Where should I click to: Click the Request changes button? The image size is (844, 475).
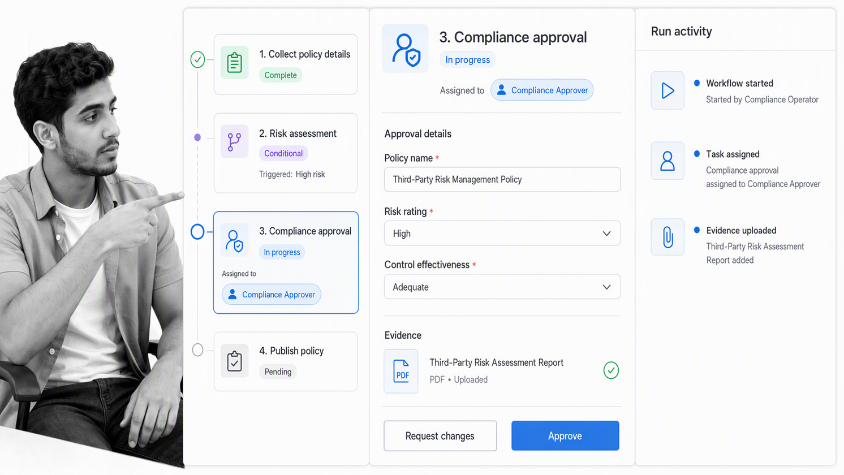coord(440,436)
